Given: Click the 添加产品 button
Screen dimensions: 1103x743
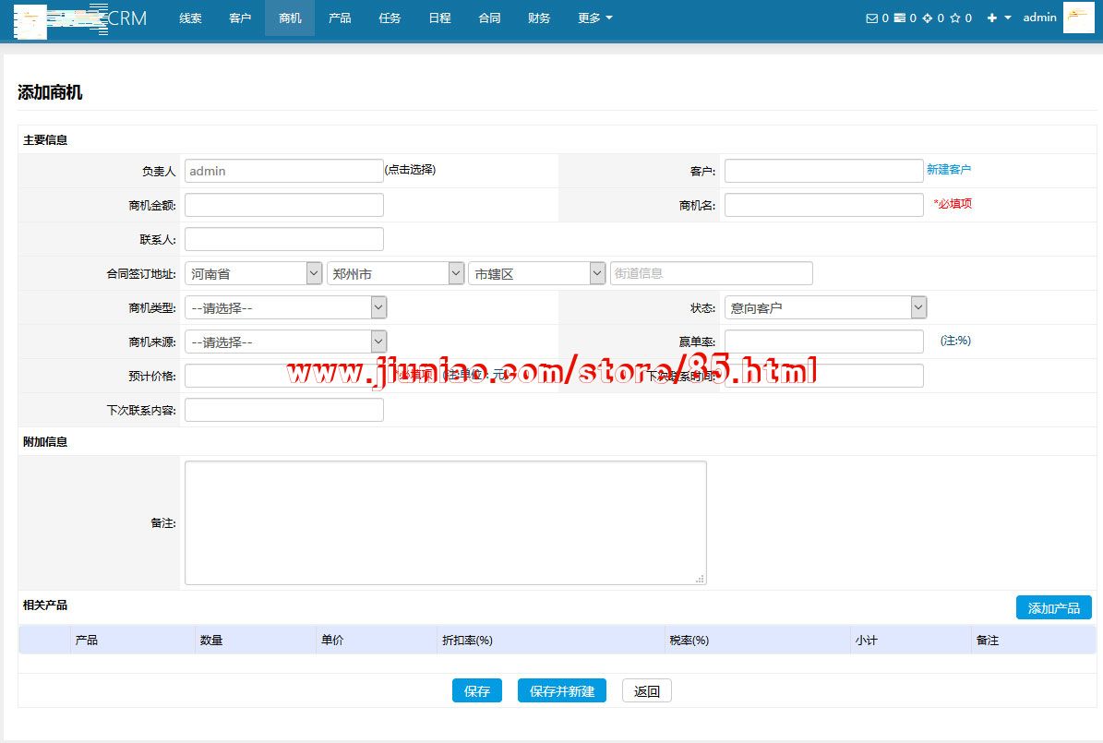Looking at the screenshot, I should 1053,607.
